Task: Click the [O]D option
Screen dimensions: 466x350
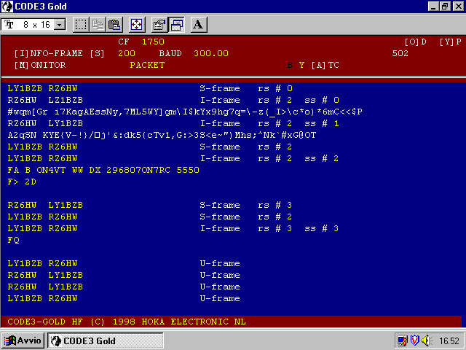Action: point(415,42)
